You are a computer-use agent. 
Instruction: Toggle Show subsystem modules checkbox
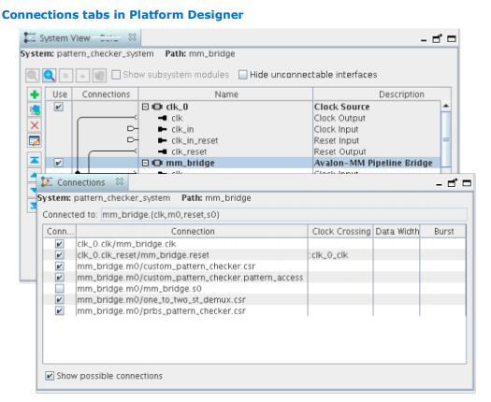[x=116, y=75]
